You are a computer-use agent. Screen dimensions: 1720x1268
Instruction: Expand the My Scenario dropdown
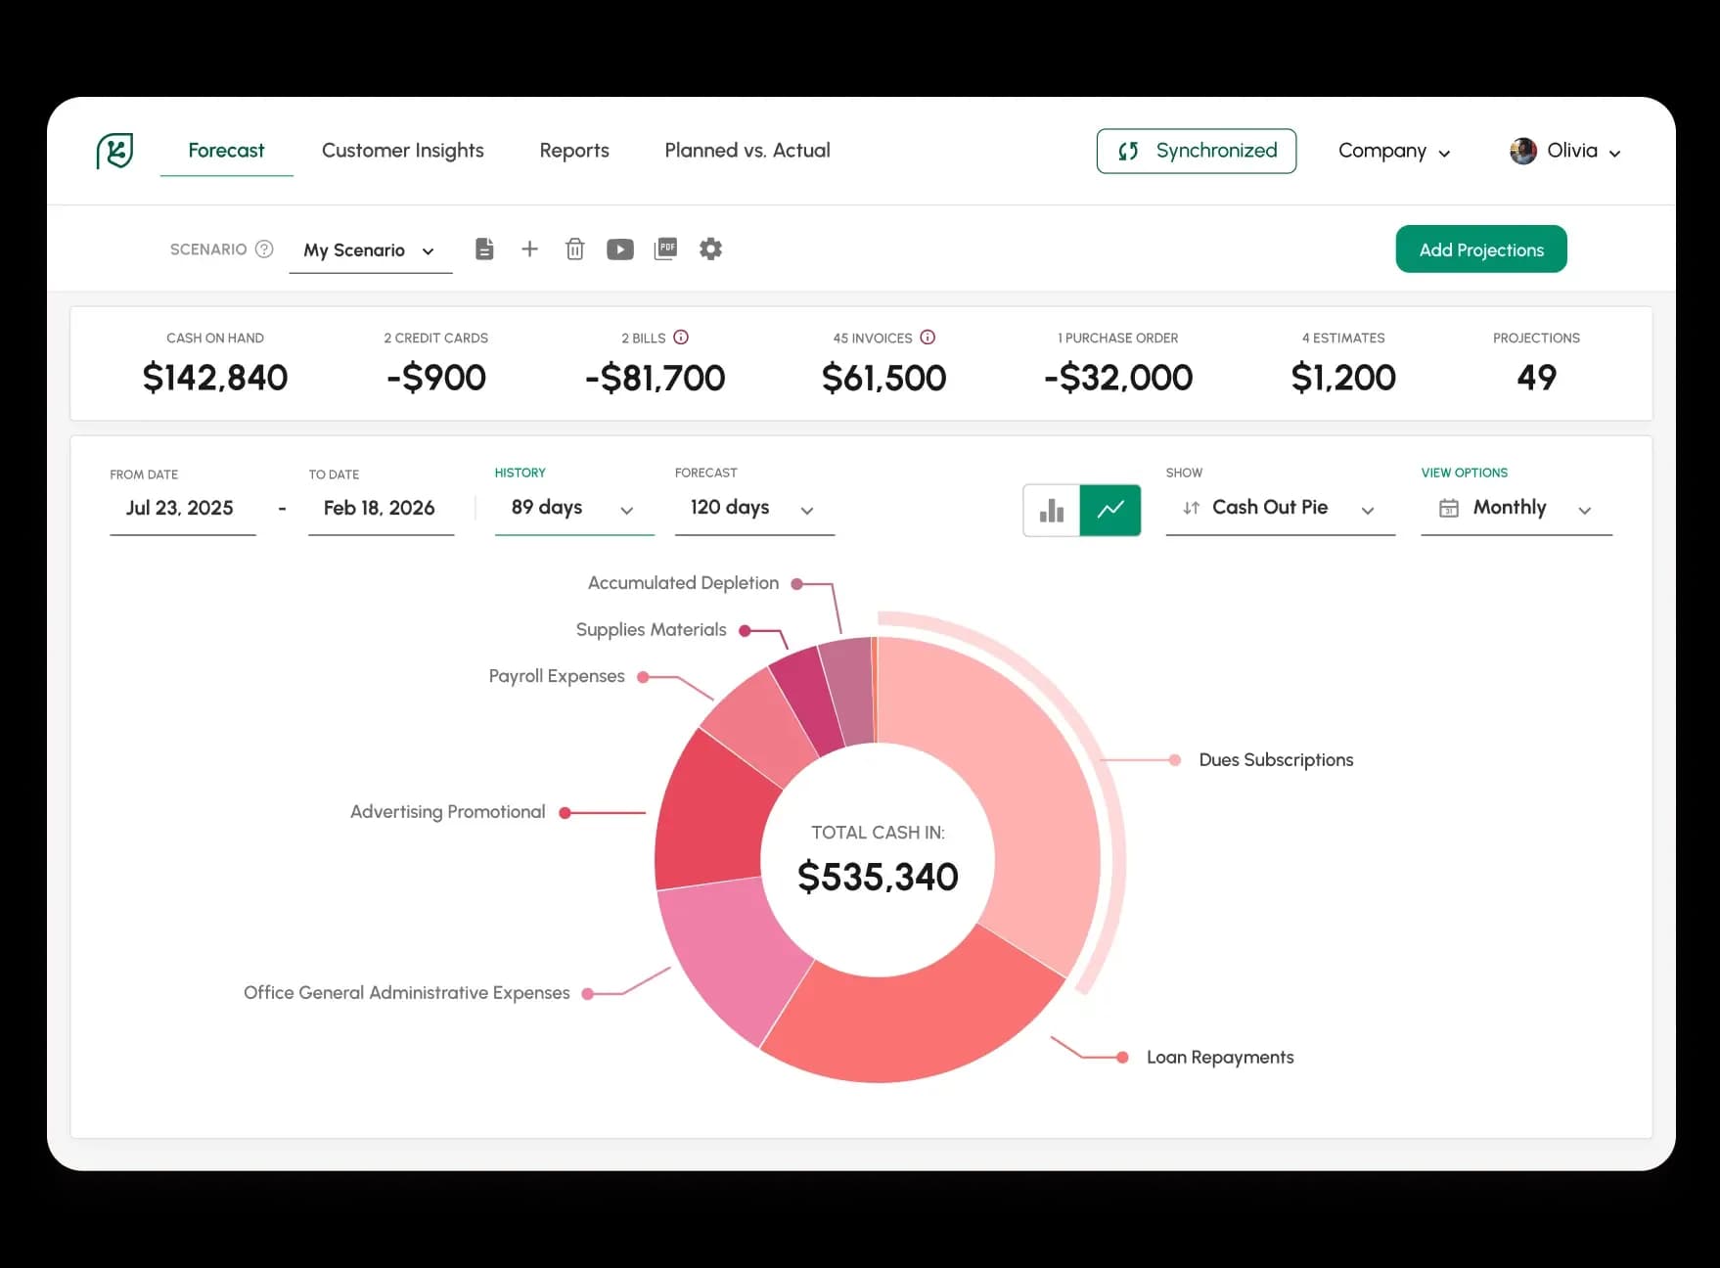370,250
